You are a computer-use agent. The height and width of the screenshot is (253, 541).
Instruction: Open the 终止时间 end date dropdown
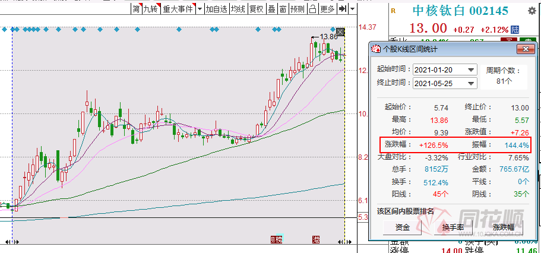click(x=472, y=83)
